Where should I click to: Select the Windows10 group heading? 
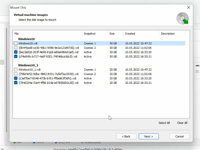(x=26, y=39)
